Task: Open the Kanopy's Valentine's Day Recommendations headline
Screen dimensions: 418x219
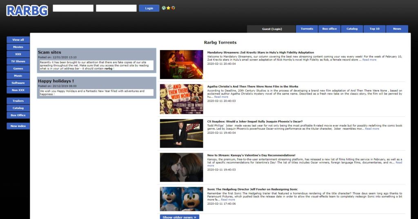Action: (251, 155)
